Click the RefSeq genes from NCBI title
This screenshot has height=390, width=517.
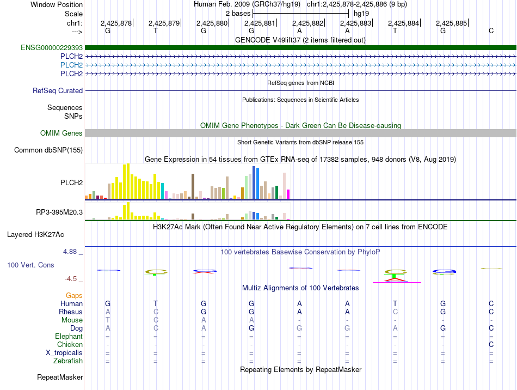(300, 83)
